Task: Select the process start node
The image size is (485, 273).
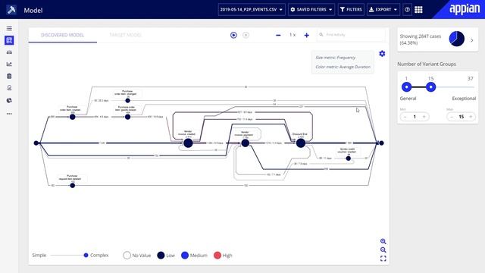Action: (36, 143)
